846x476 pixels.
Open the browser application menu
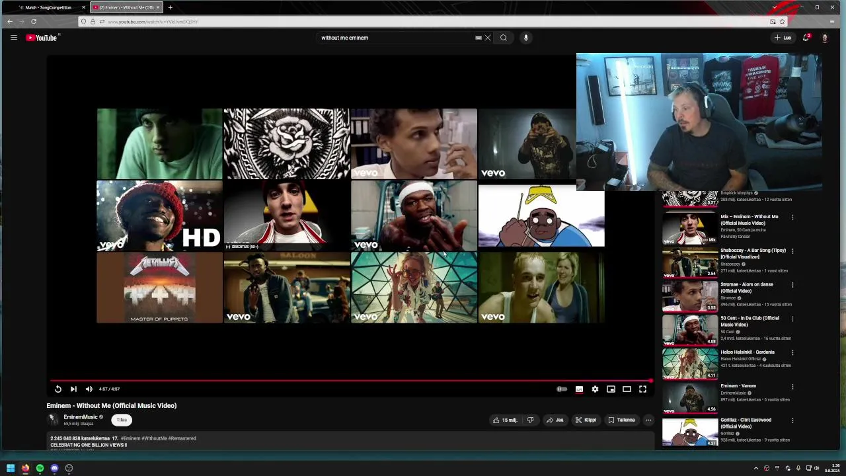click(833, 21)
